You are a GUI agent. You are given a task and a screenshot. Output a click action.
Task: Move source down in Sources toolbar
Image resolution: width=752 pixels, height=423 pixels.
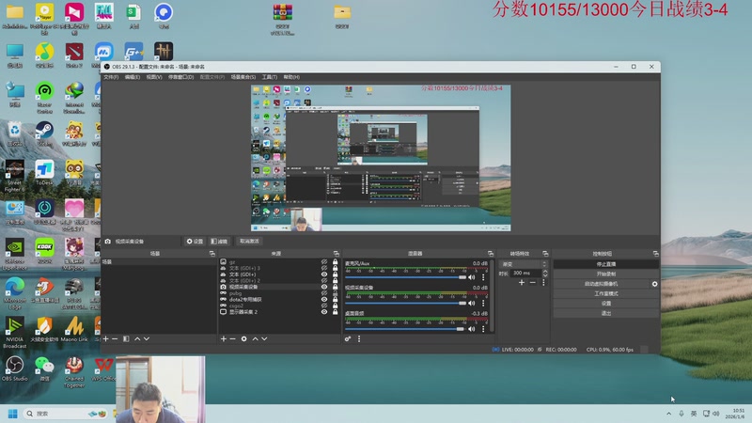[264, 338]
